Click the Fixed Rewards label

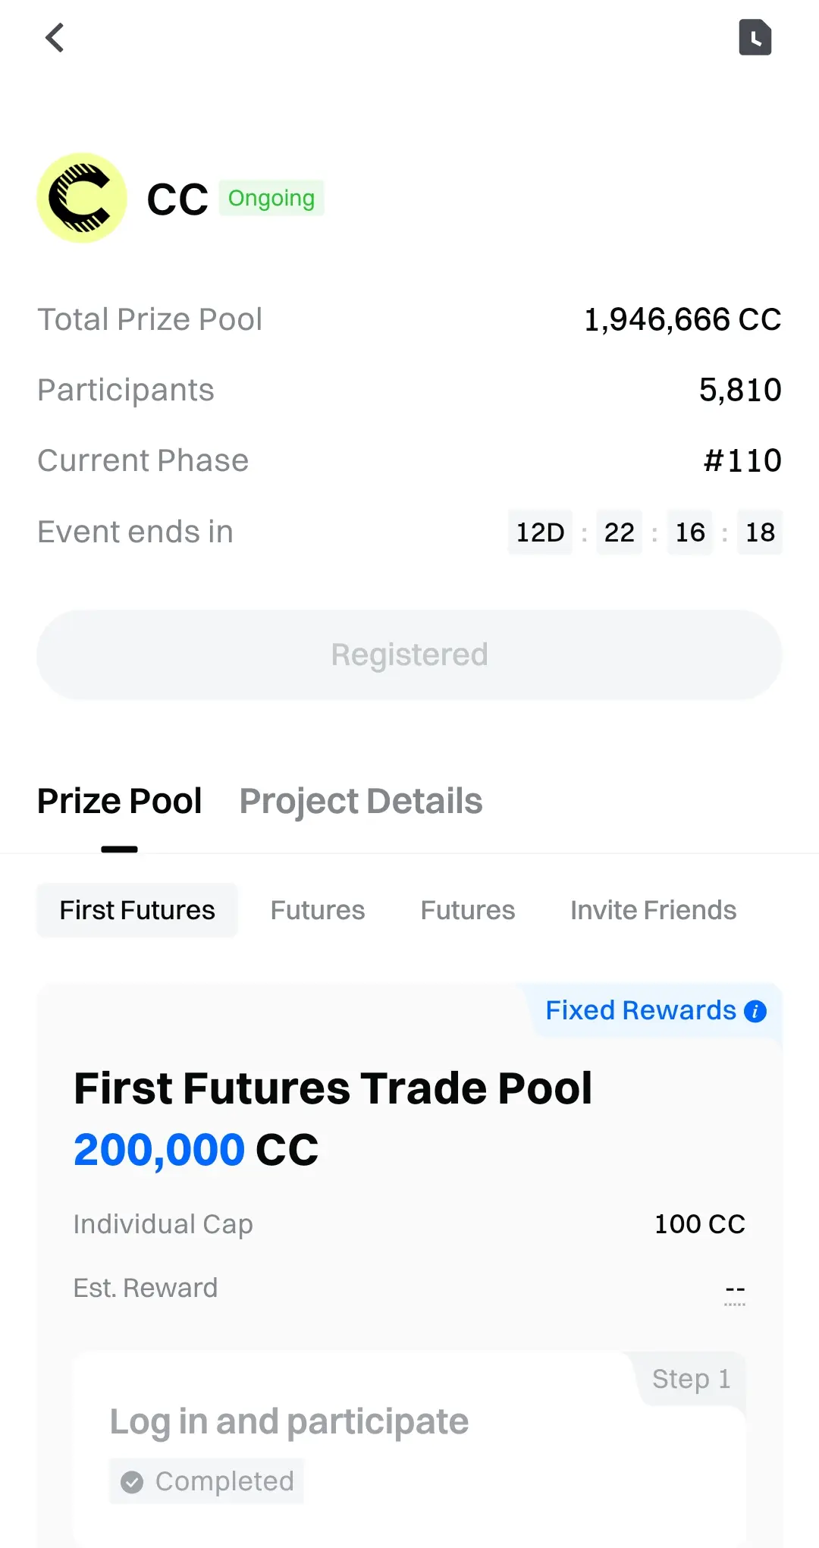click(x=641, y=1011)
